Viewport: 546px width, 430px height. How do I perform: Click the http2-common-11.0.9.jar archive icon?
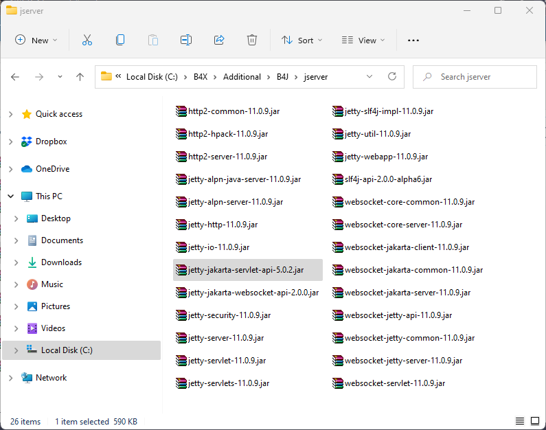[181, 111]
